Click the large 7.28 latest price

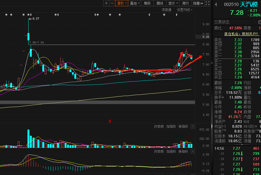pyautogui.click(x=237, y=13)
